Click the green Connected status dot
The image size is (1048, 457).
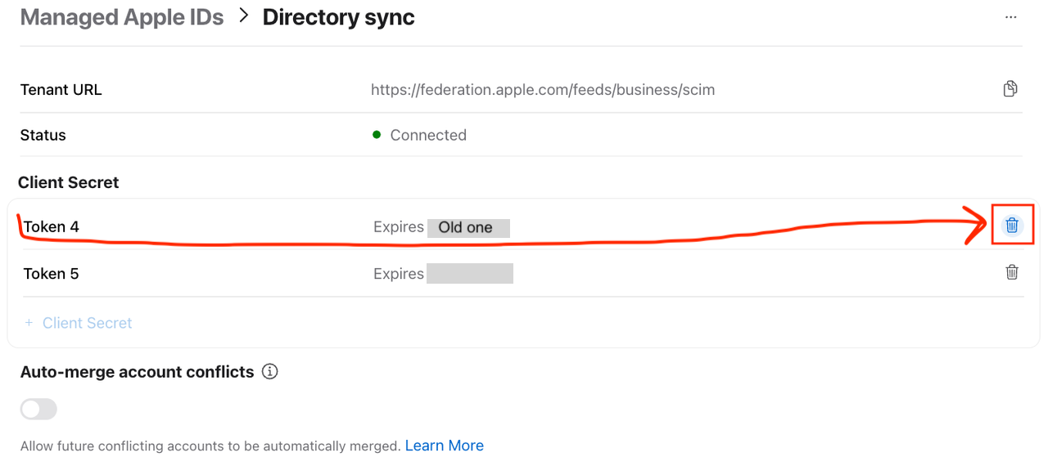pyautogui.click(x=377, y=135)
